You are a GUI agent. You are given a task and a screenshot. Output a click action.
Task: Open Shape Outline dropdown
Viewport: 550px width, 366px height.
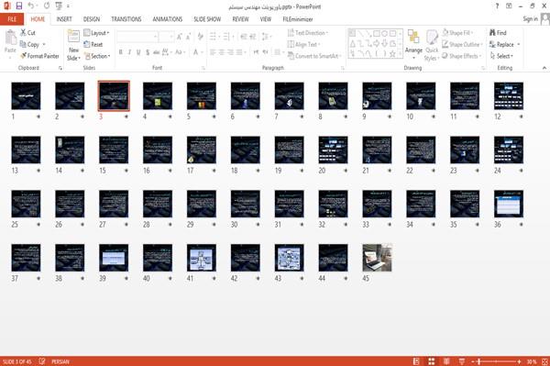pyautogui.click(x=462, y=45)
